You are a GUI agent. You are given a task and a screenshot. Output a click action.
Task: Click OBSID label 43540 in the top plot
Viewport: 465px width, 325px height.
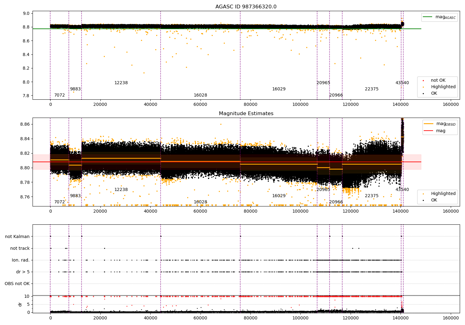coord(402,83)
